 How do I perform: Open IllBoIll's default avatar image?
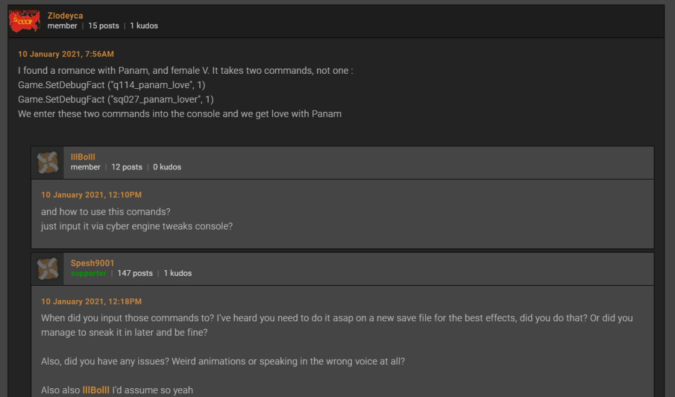48,162
